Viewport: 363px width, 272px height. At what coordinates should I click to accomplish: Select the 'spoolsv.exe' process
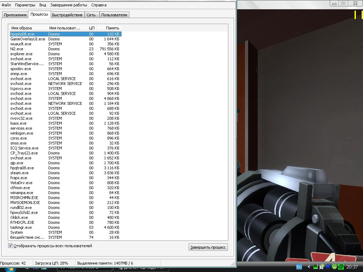click(66, 69)
